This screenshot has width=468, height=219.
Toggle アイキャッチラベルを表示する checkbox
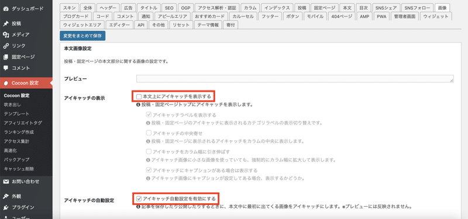point(149,114)
